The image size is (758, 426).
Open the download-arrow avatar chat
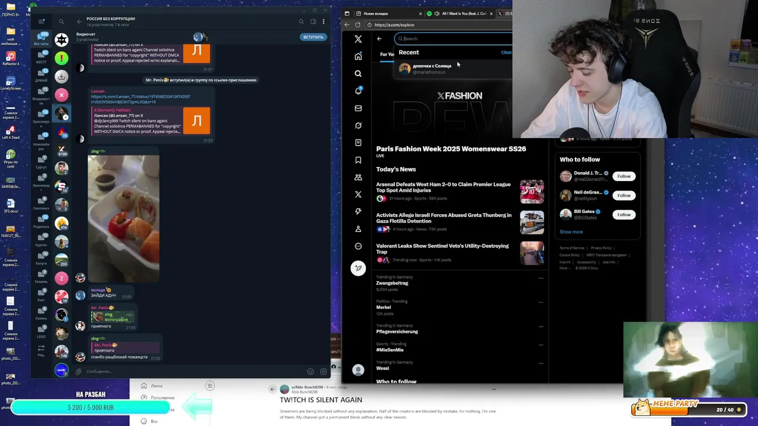pos(62,76)
